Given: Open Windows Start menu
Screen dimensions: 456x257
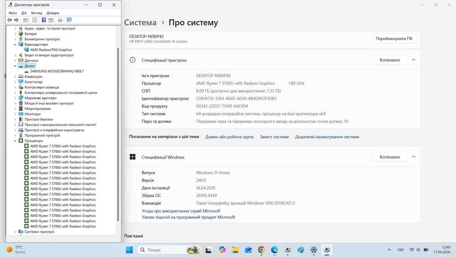Looking at the screenshot, I should point(129,250).
